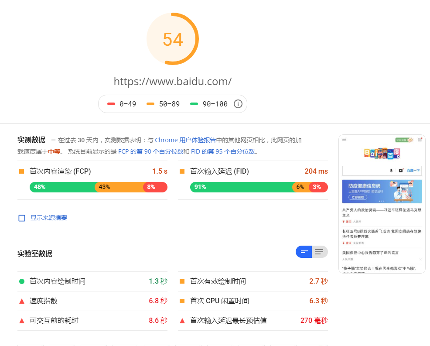The height and width of the screenshot is (346, 430).
Task: Click the https://www.baidu.com/ URL text
Action: [173, 82]
